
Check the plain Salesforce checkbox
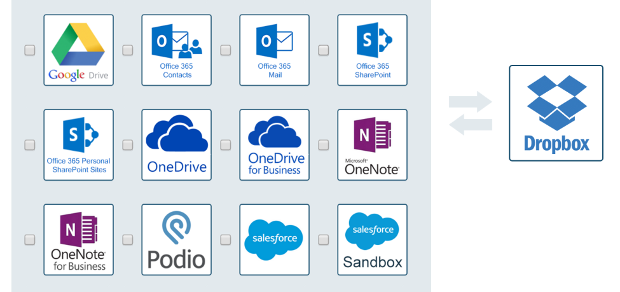pos(225,240)
